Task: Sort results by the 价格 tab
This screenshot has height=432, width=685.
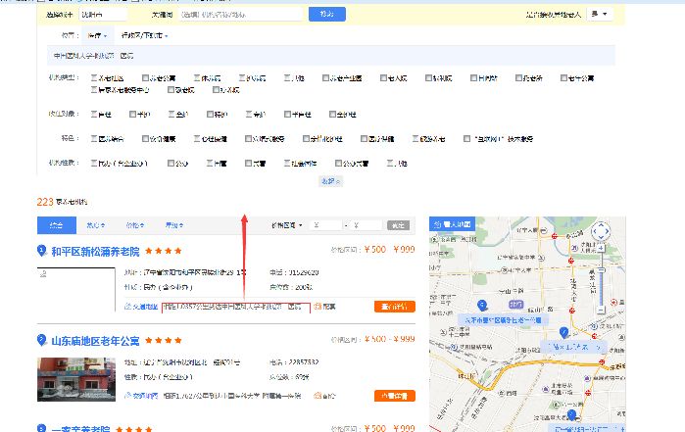Action: coord(135,225)
